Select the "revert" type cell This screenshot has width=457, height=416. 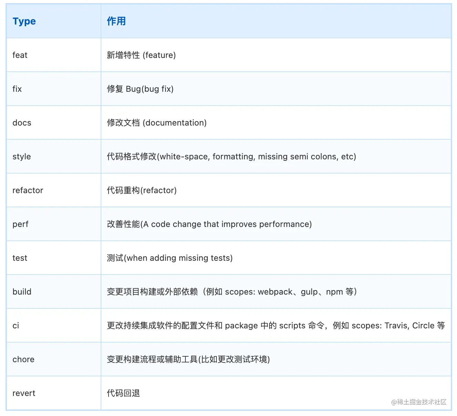[54, 393]
